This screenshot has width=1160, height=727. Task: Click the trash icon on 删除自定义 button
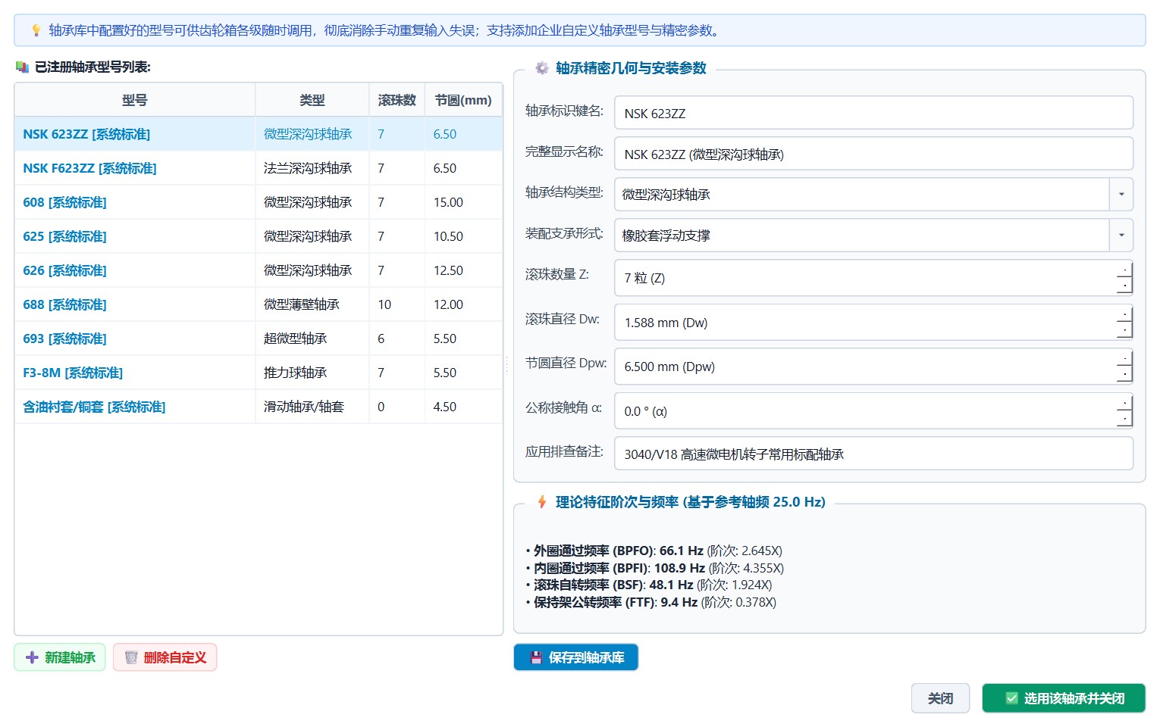tap(131, 657)
